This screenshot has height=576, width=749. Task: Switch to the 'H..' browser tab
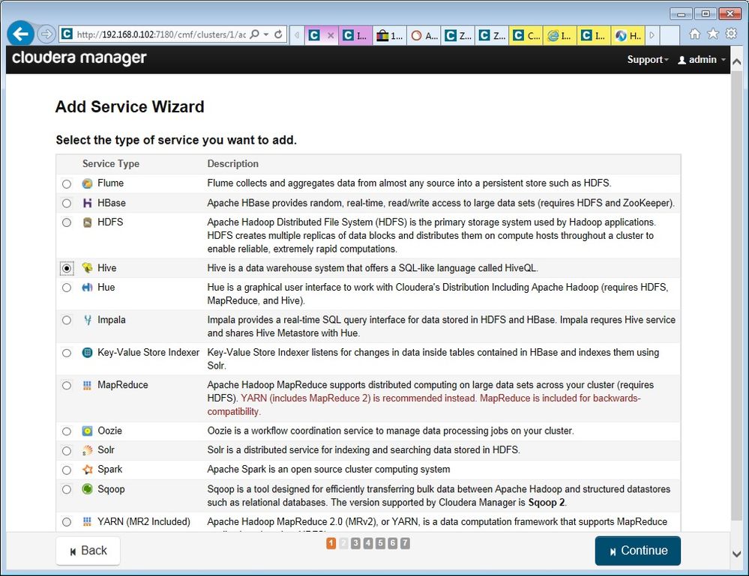coord(628,35)
